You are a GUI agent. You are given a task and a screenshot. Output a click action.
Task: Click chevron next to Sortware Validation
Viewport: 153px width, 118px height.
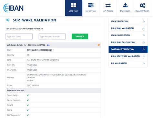coord(144,49)
